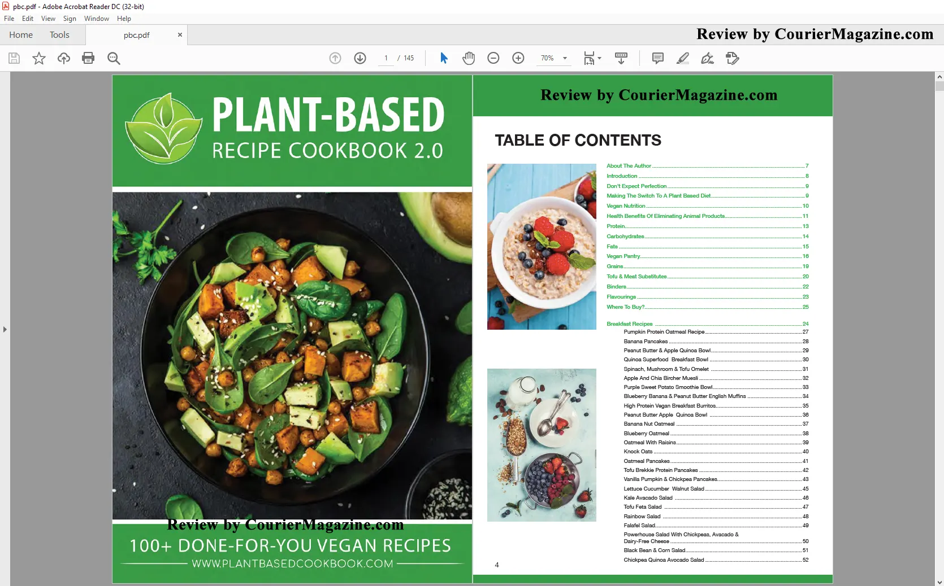Close the pbc.pdf tab
The height and width of the screenshot is (586, 944).
180,34
